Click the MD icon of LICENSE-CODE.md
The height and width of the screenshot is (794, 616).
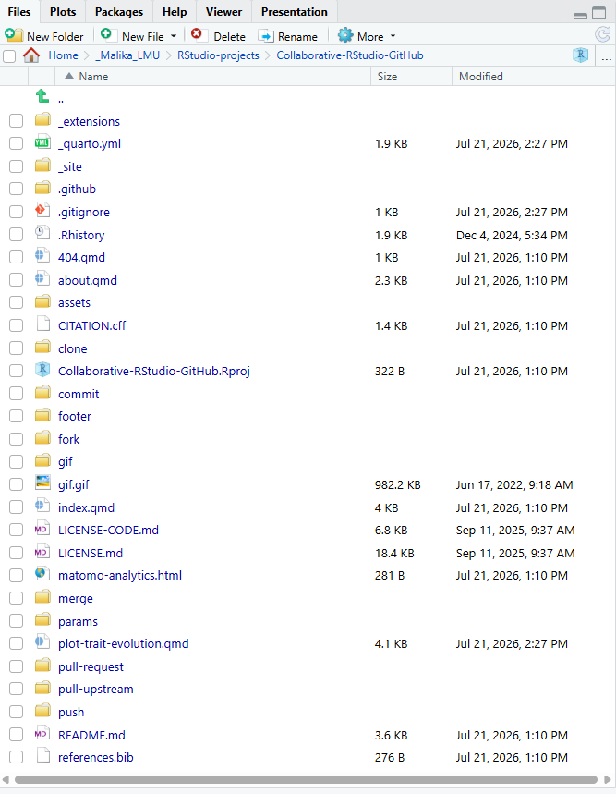[x=42, y=528]
